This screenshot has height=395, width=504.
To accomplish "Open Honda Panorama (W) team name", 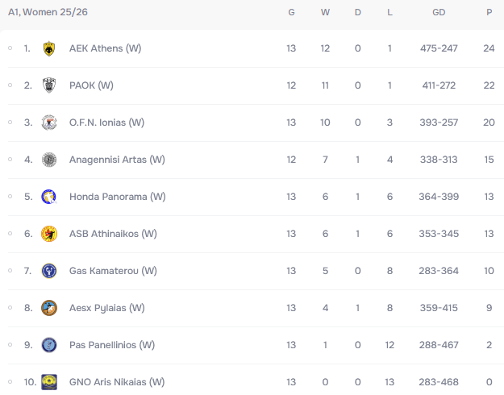I will click(117, 197).
